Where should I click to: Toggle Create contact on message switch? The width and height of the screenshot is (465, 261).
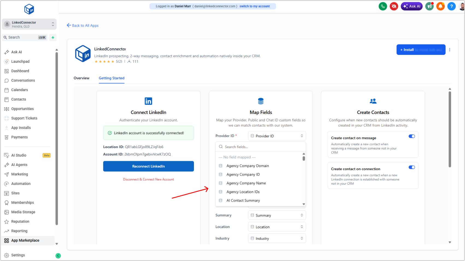coord(412,136)
